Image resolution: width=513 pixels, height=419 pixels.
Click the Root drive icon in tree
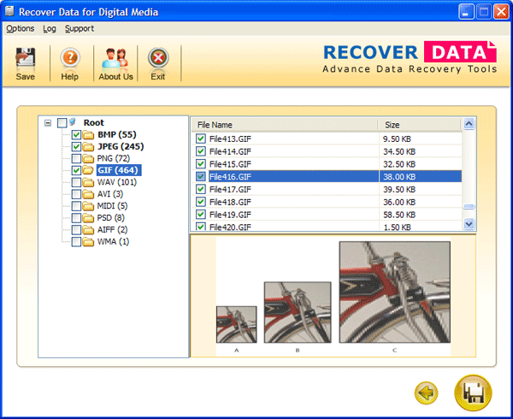pyautogui.click(x=74, y=123)
